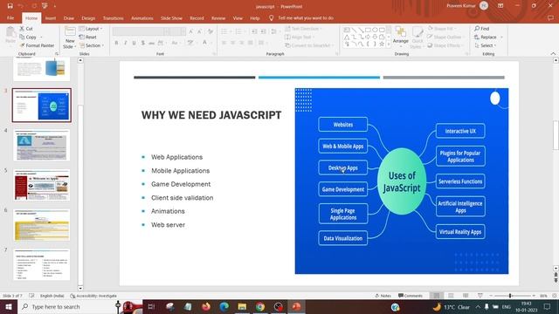Open the Layout dropdown
Viewport: 559px width, 314px height.
click(91, 29)
